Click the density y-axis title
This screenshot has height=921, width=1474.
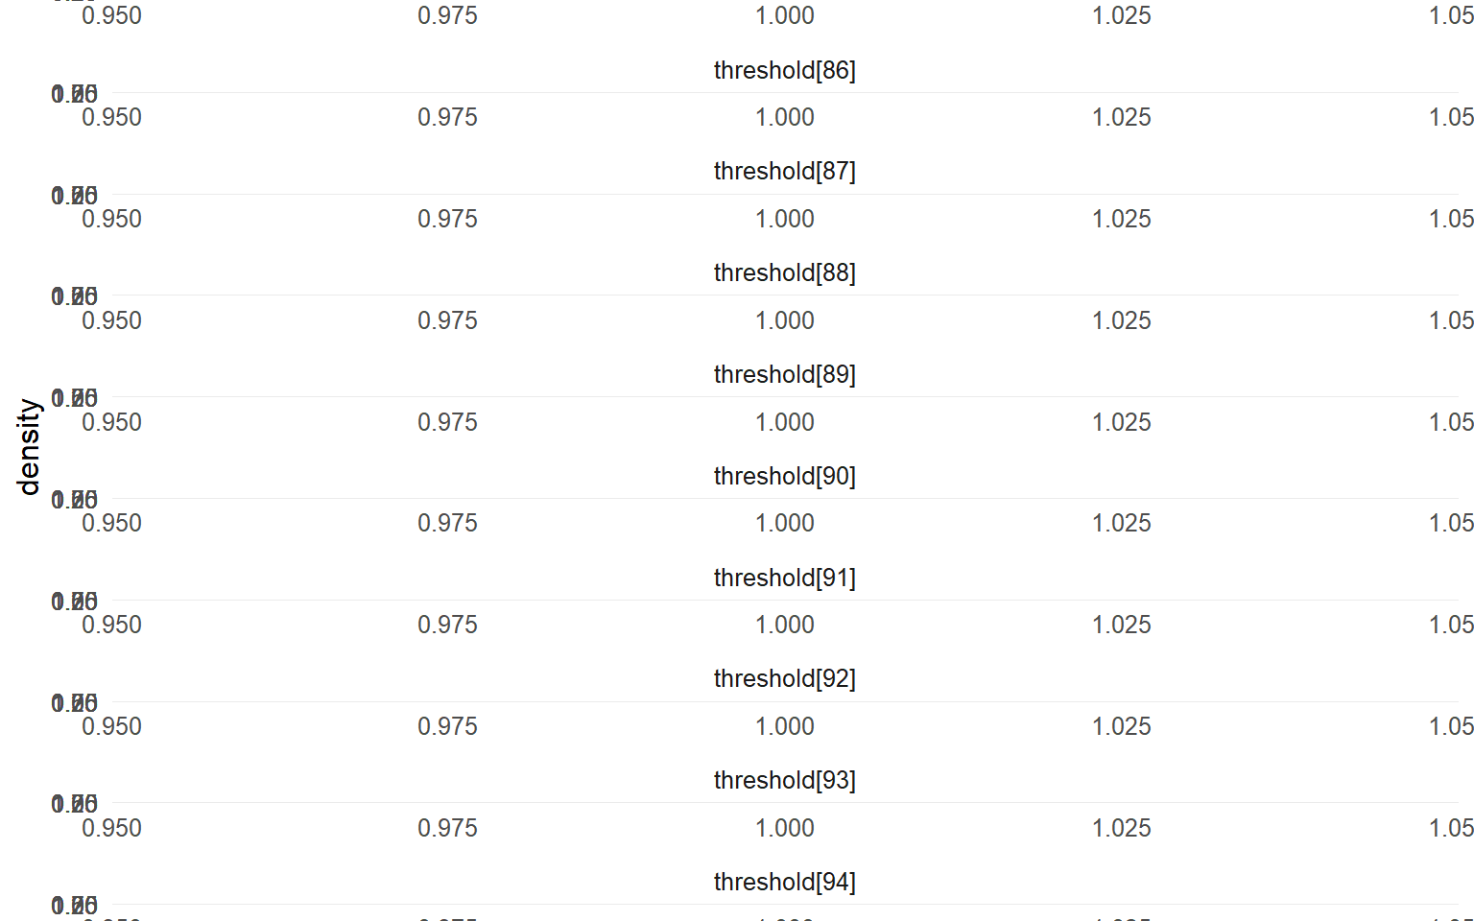[x=29, y=447]
